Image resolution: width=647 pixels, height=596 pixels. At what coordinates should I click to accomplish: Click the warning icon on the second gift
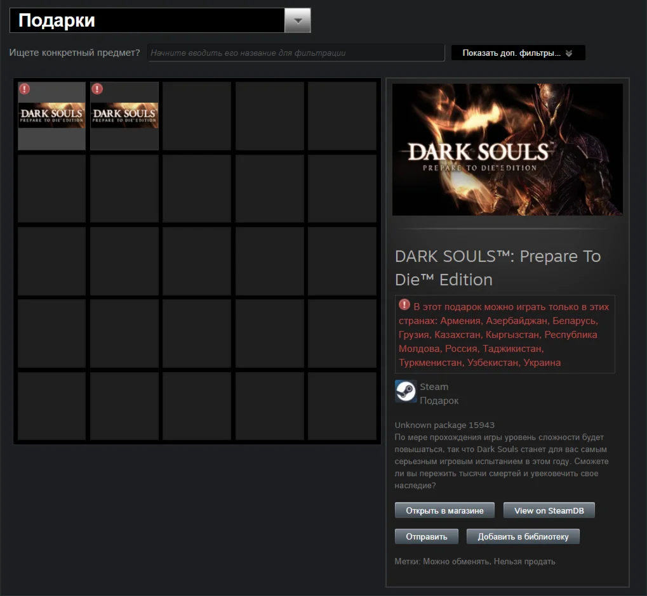pyautogui.click(x=97, y=89)
